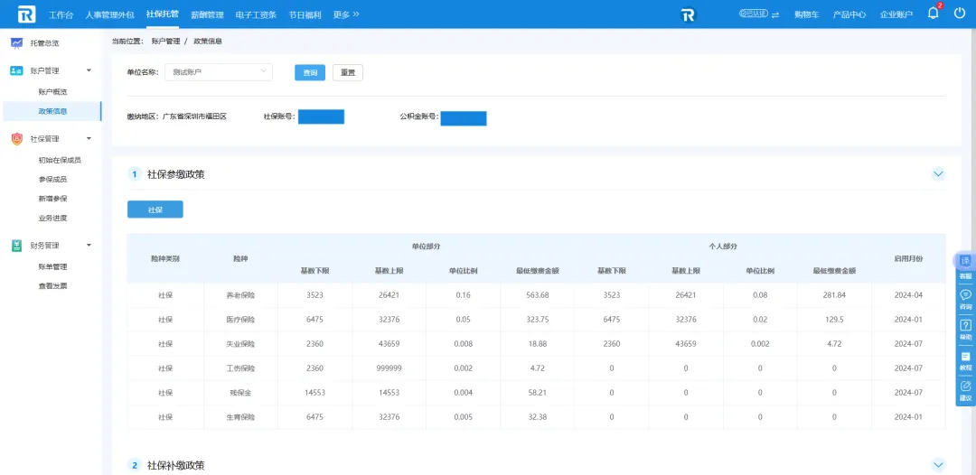Click the 养老保险 table cell
976x475 pixels.
tap(240, 295)
